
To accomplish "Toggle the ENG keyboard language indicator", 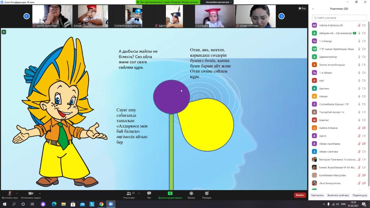I will (x=343, y=204).
